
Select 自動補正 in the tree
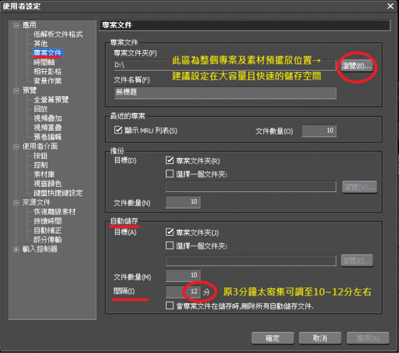tap(47, 231)
